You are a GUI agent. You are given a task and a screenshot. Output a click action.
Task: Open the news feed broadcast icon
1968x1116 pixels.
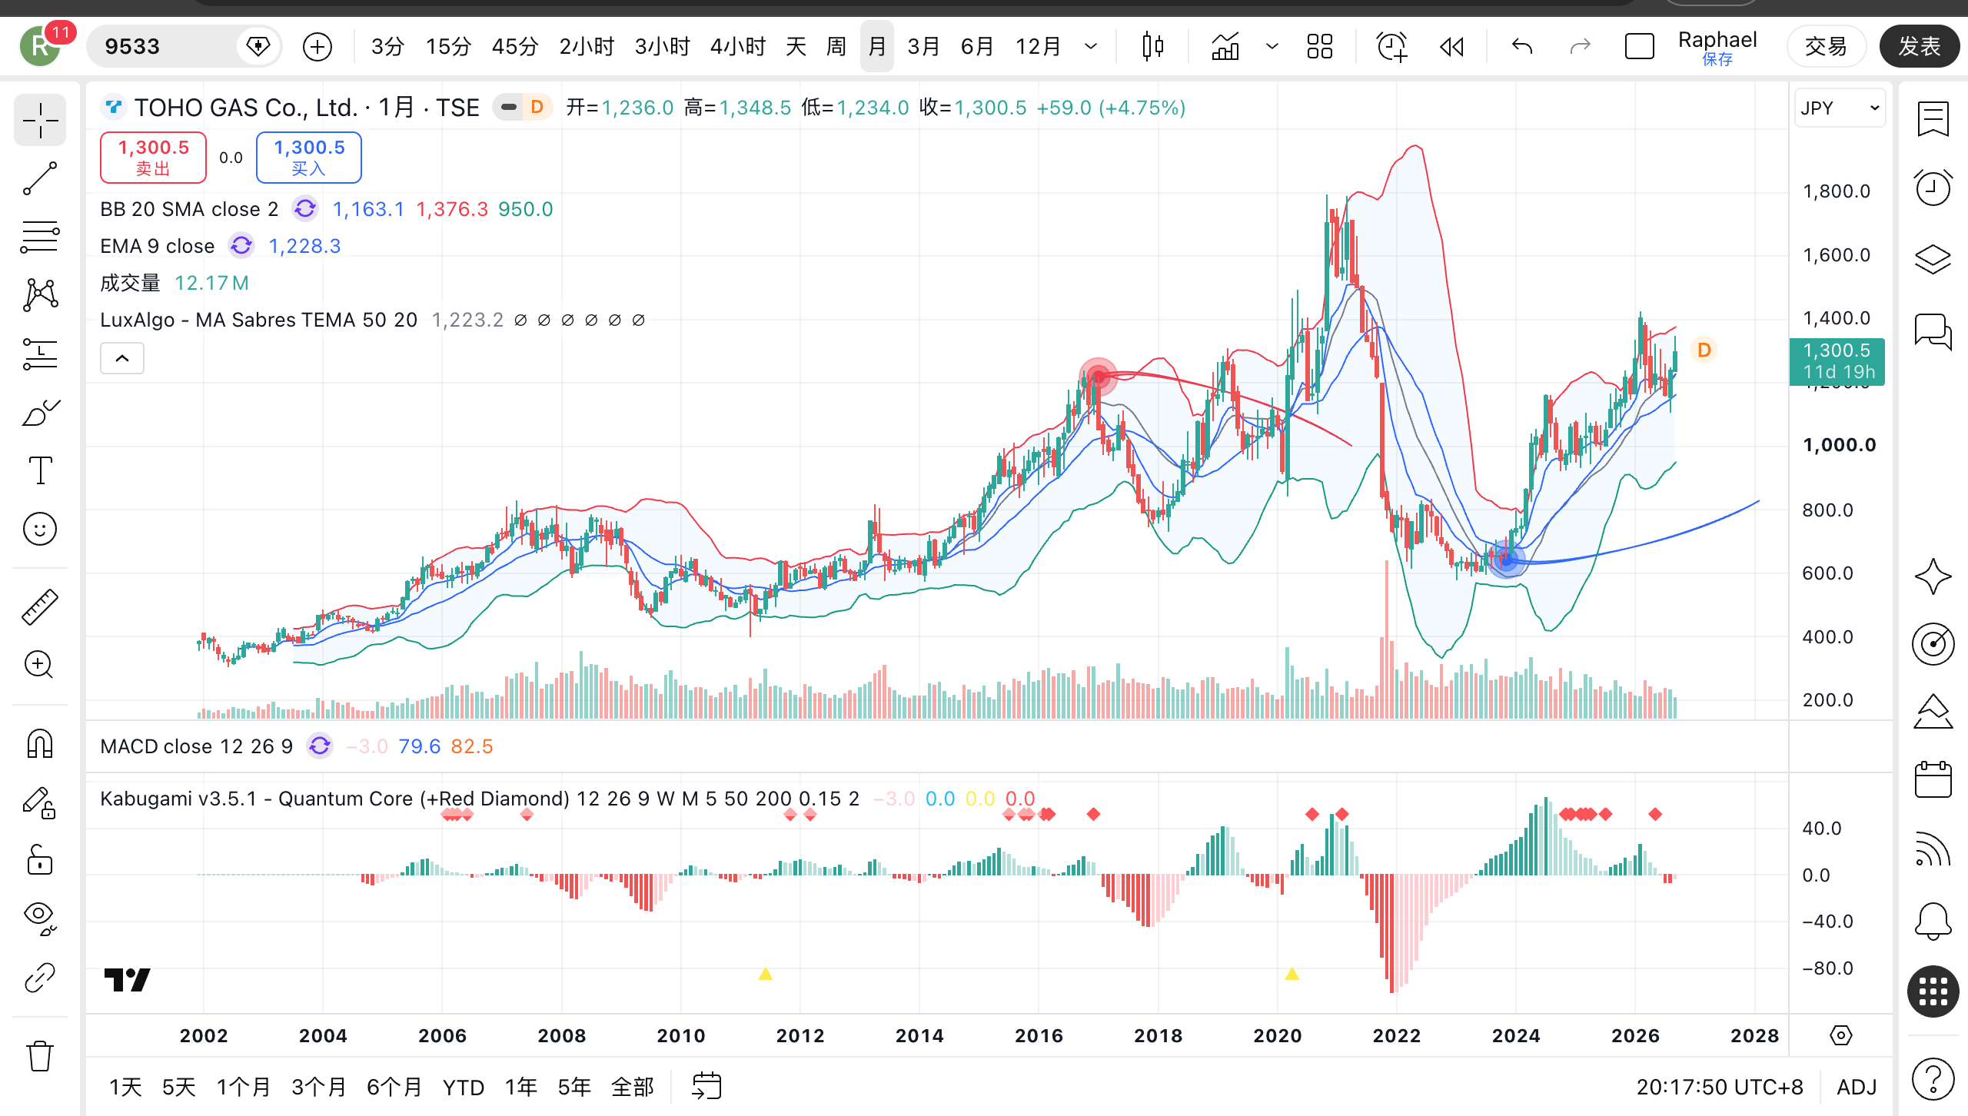(x=1933, y=849)
